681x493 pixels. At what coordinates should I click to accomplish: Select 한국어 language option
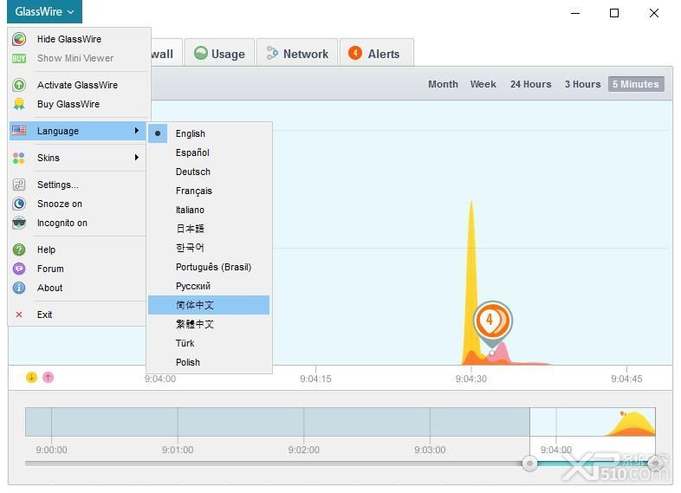point(209,248)
